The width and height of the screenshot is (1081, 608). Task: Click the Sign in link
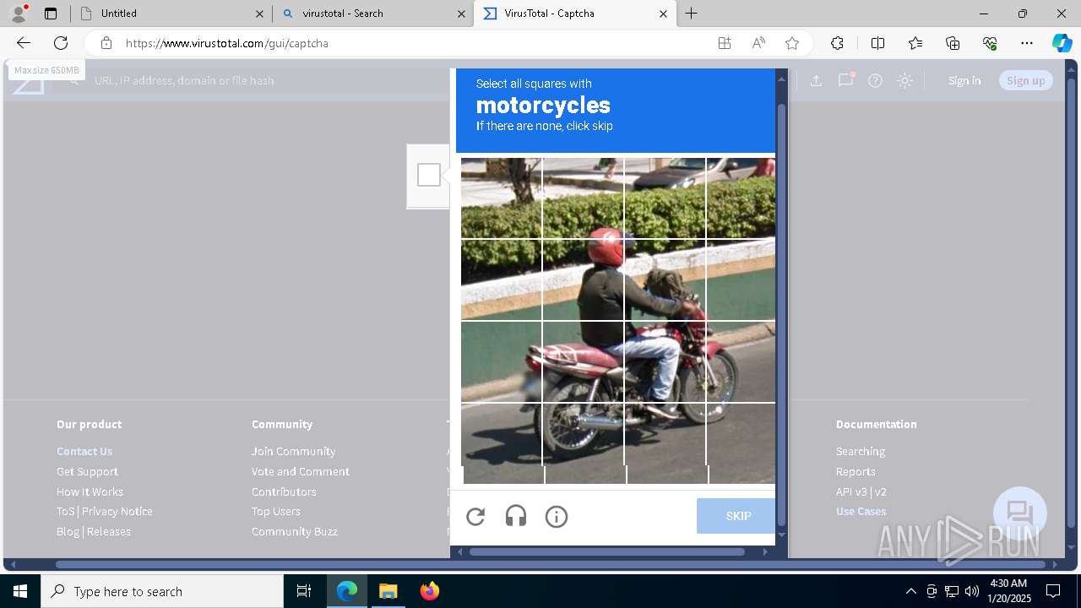pyautogui.click(x=964, y=81)
